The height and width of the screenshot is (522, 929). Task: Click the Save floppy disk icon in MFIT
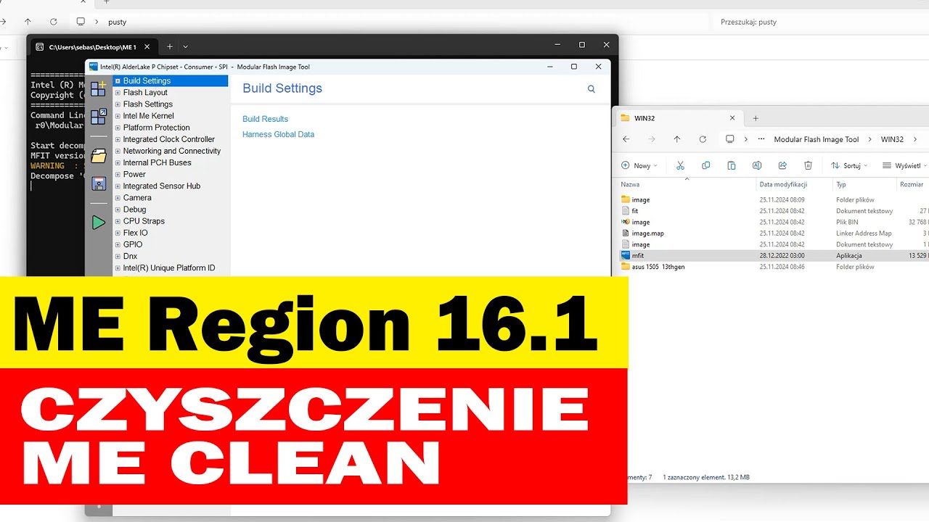click(x=99, y=183)
